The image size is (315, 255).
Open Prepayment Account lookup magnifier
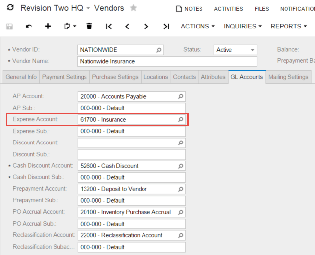pos(181,189)
